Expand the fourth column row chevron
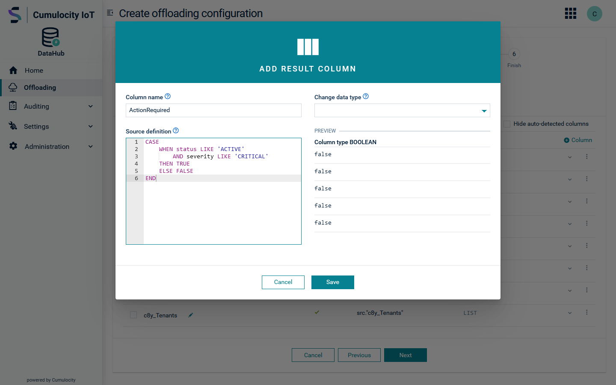 (x=570, y=224)
